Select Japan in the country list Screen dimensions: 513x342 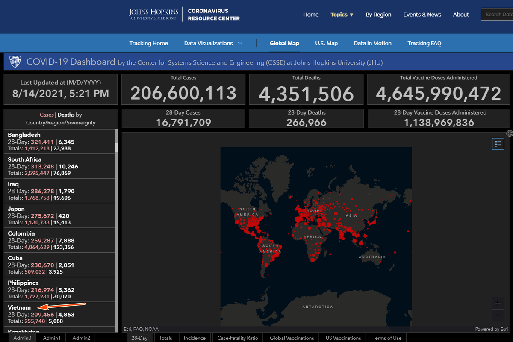[x=59, y=215]
